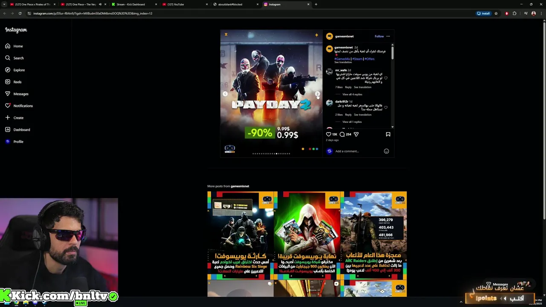Like mr_wafe's comment

pos(386,78)
